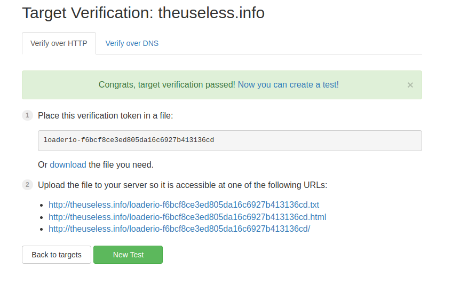Open the verification URL ending in .txt
Screen dimensions: 460x283
pos(184,205)
